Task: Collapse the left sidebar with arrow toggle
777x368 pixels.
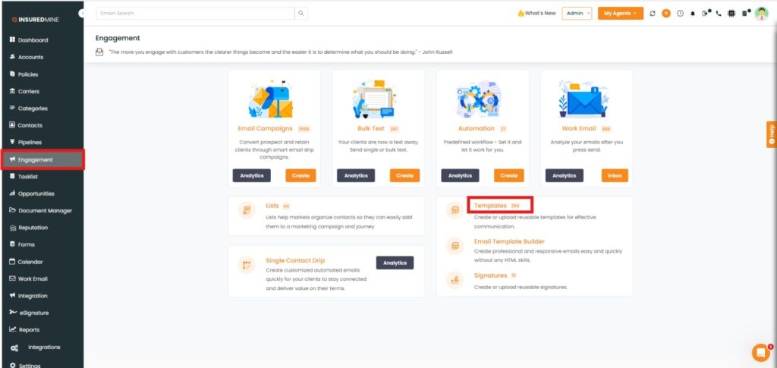Action: coord(81,14)
